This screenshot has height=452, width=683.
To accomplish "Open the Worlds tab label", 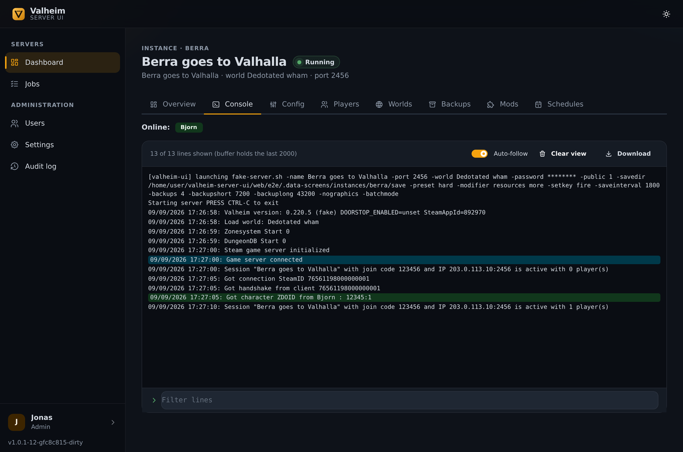I will [x=400, y=104].
